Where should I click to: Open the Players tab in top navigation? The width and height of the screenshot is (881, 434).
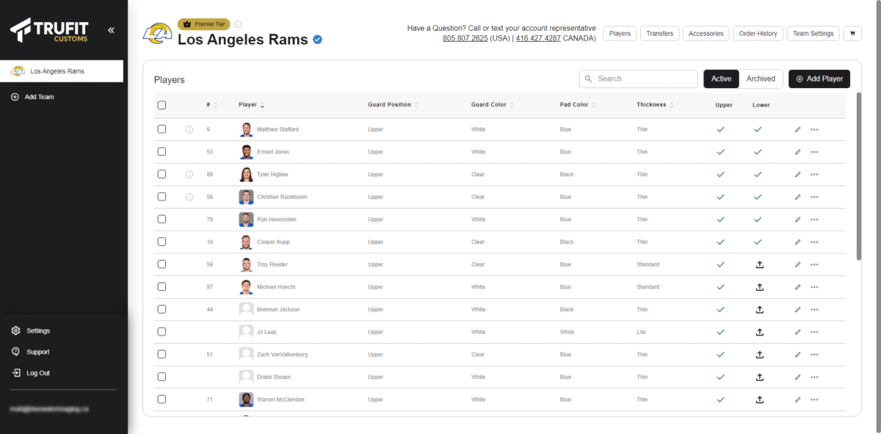(620, 33)
